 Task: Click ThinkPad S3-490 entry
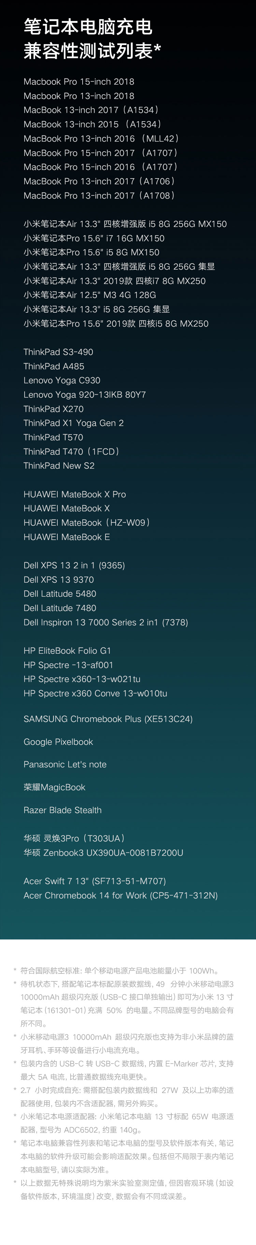pyautogui.click(x=58, y=352)
